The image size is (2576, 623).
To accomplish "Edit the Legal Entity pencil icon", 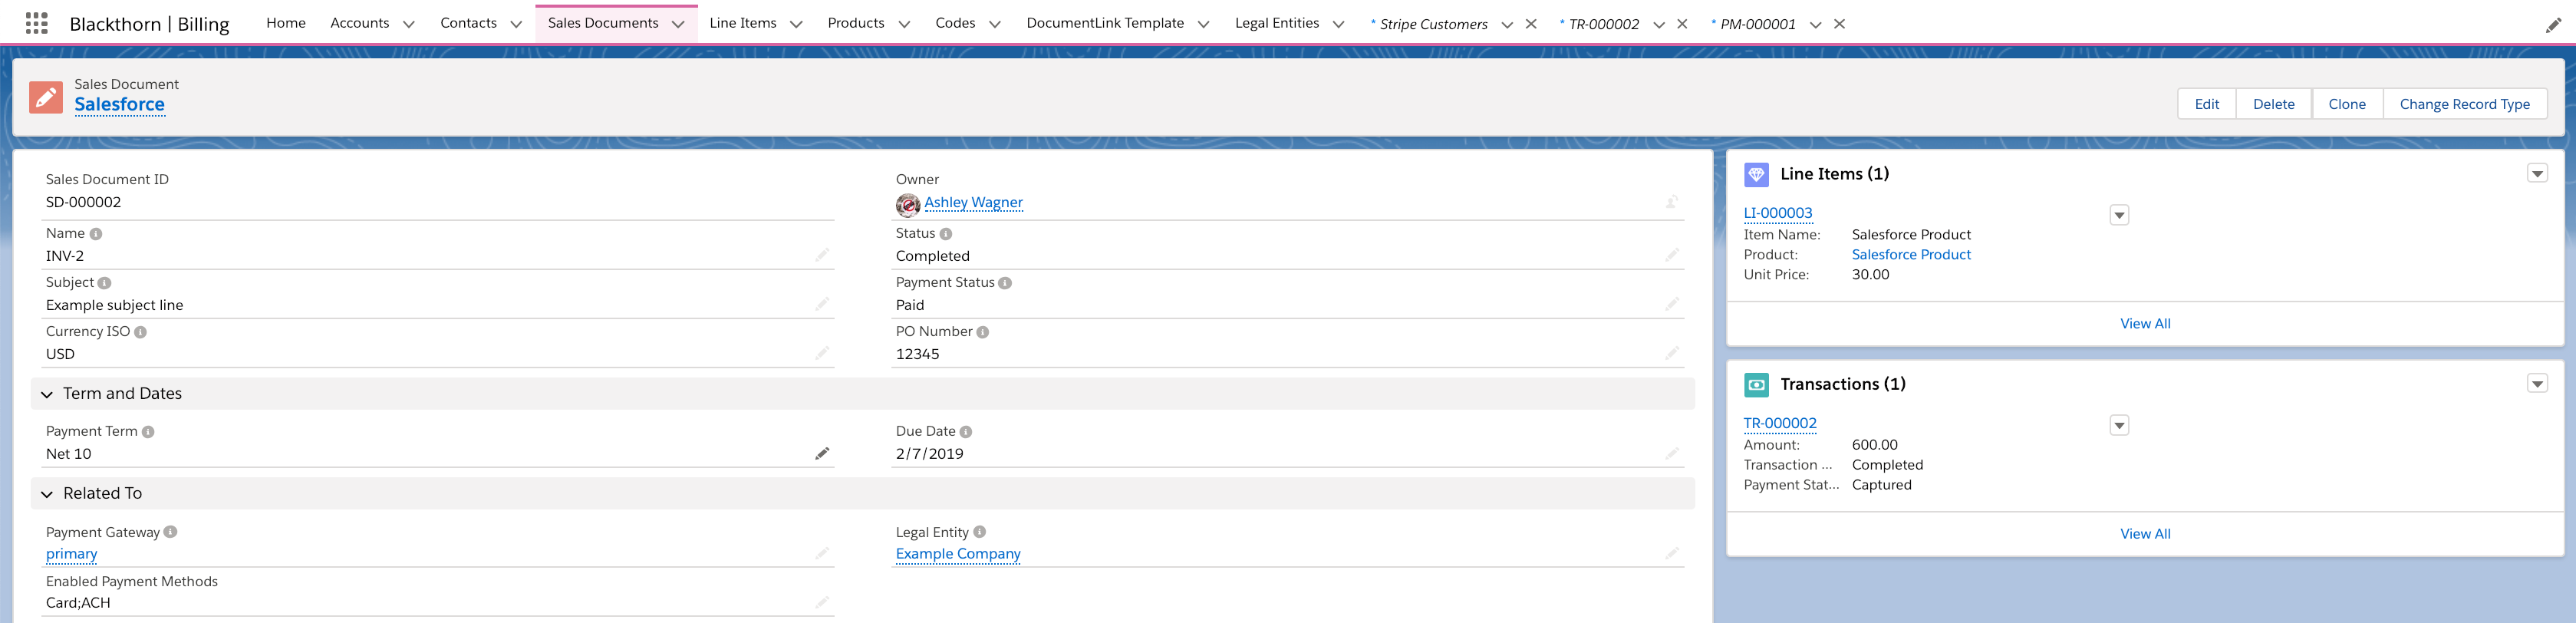I will tap(1672, 553).
